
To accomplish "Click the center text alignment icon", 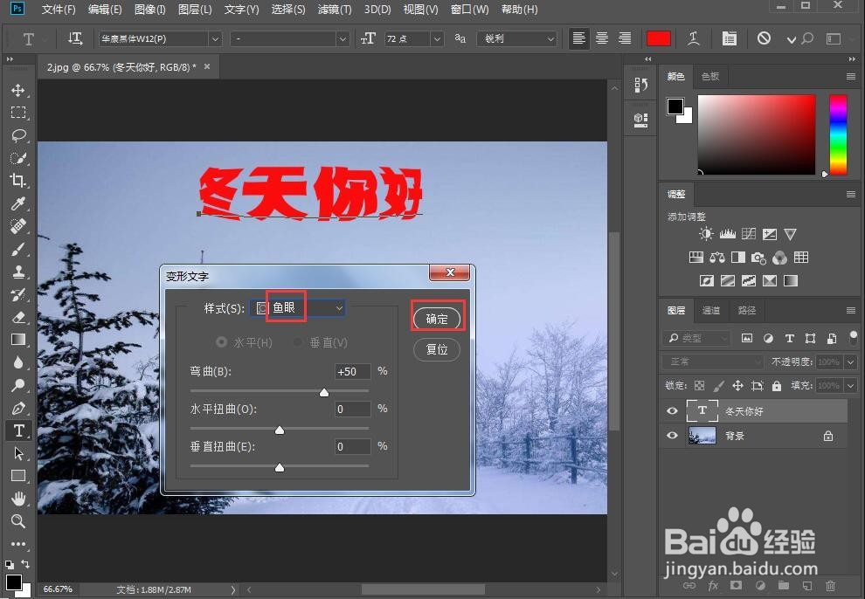I will (601, 38).
